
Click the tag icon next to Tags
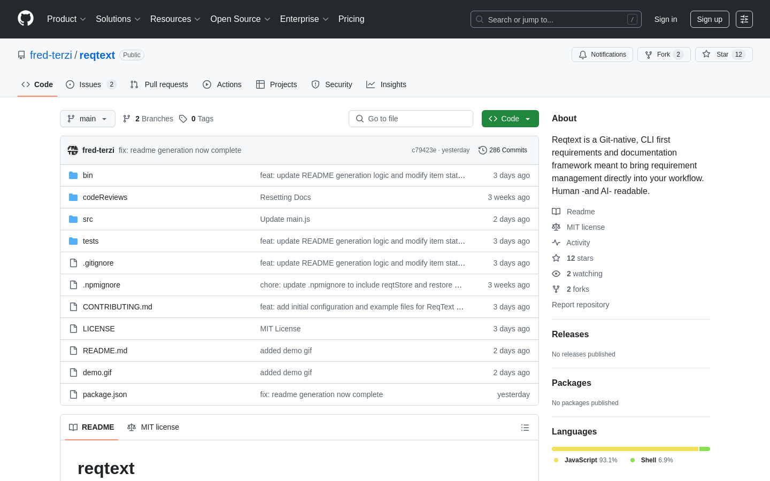tap(183, 119)
